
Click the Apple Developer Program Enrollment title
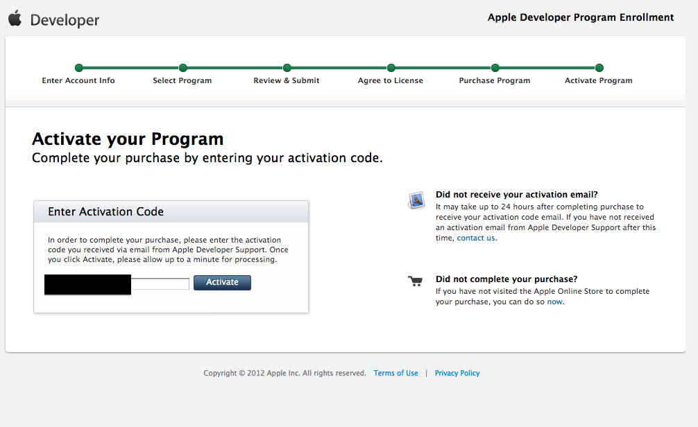coord(581,17)
